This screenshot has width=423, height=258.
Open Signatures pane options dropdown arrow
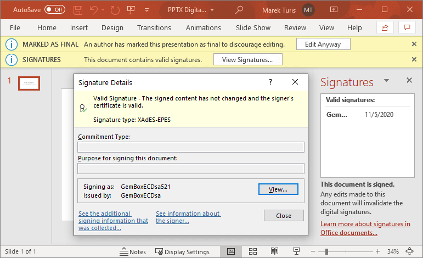point(386,81)
